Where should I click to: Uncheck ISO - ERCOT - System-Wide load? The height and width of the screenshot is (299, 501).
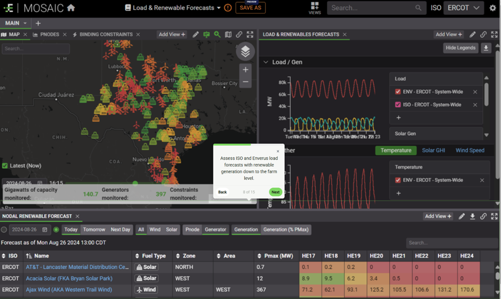click(398, 105)
